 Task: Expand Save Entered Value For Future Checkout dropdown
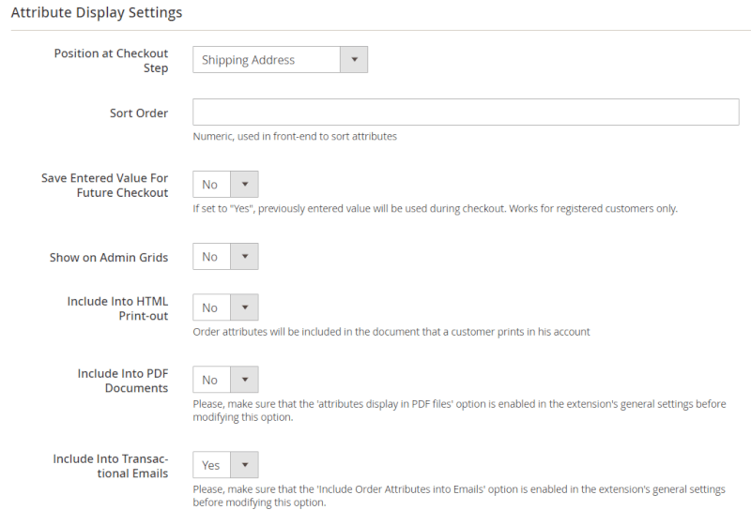[x=225, y=185]
